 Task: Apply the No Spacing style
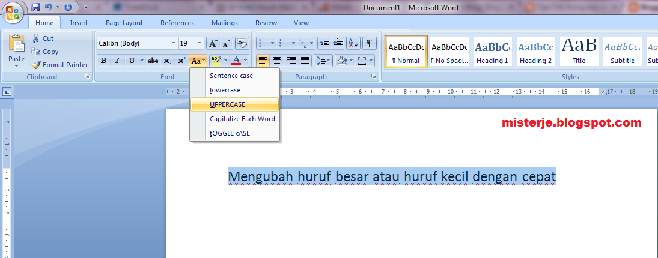(449, 52)
